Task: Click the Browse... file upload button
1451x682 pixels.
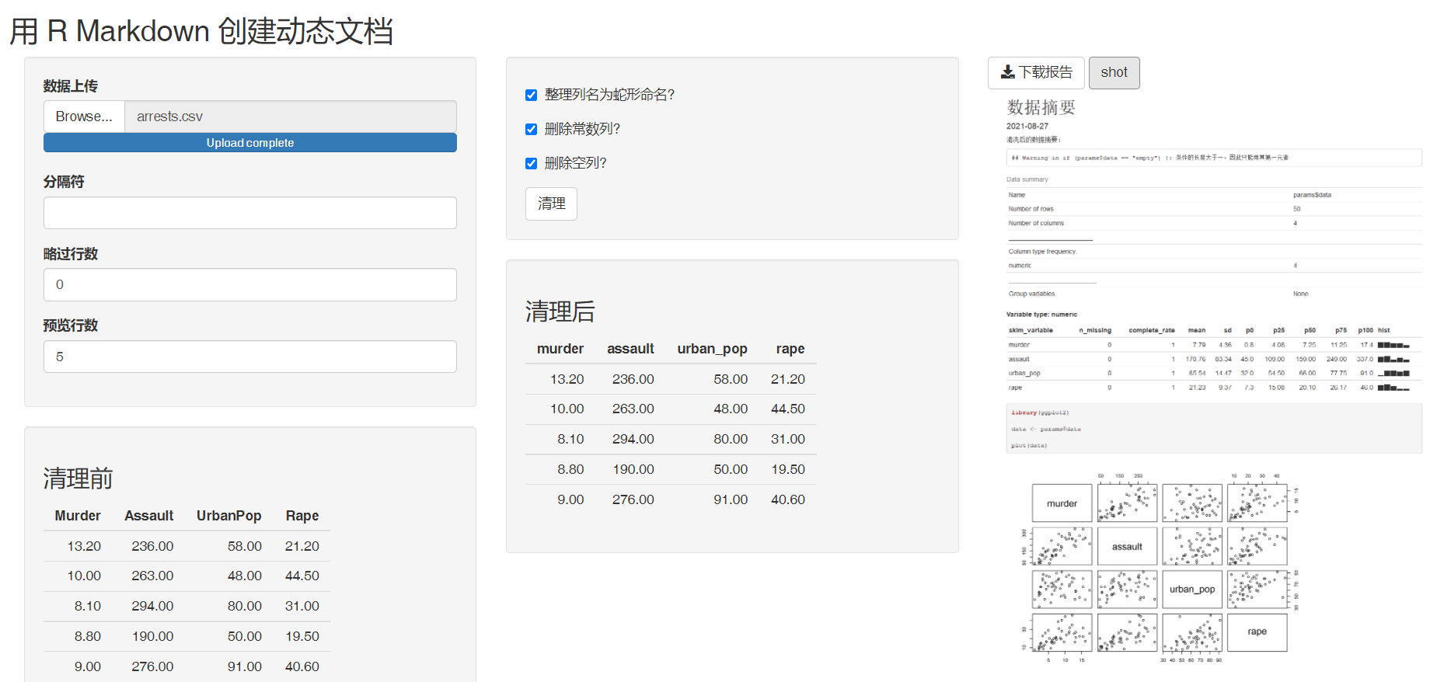Action: tap(84, 117)
